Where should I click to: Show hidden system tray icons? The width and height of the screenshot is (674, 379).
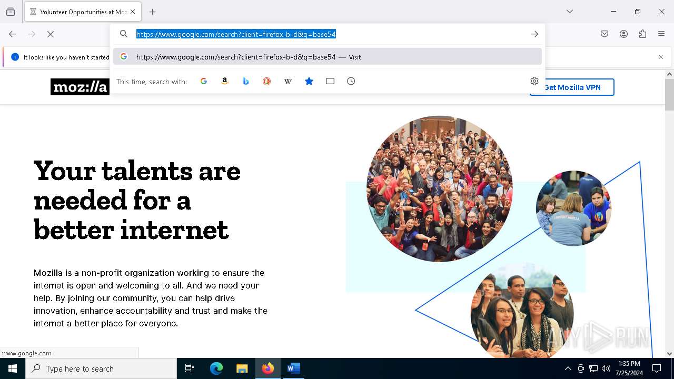coord(568,368)
